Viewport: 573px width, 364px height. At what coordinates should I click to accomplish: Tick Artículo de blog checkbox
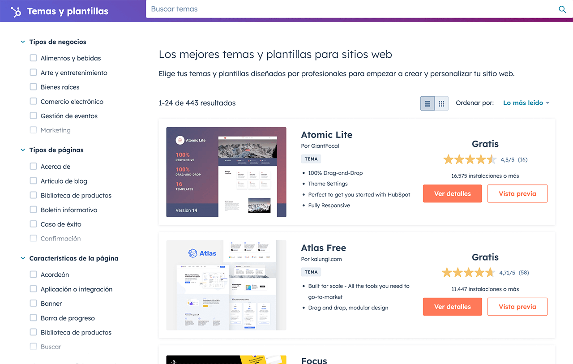(33, 180)
